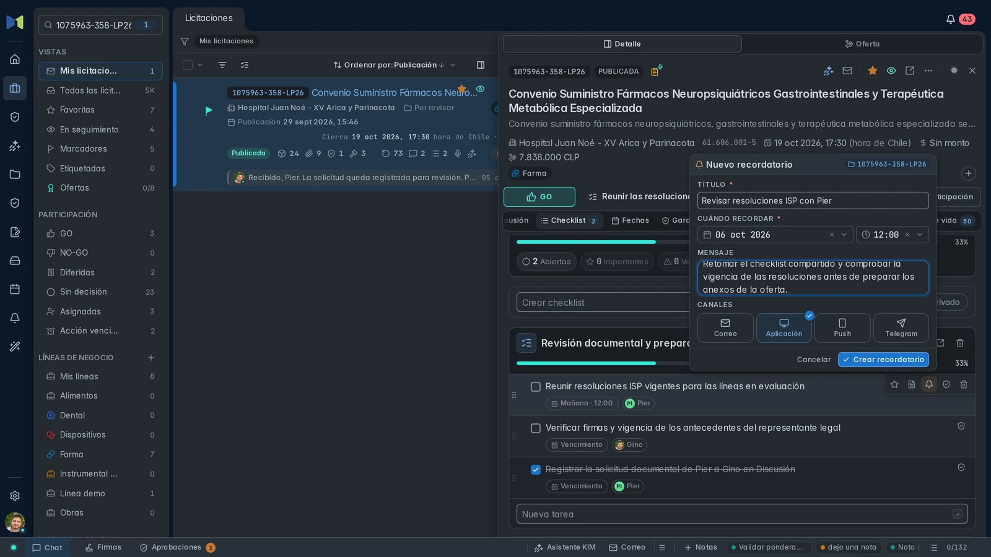Click the GO decision button
Image resolution: width=991 pixels, height=557 pixels.
[539, 197]
